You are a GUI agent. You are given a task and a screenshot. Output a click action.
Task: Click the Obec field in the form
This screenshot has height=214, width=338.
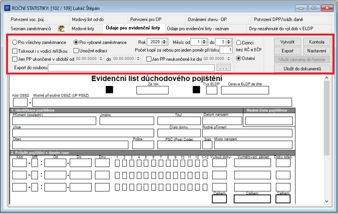pos(70,145)
